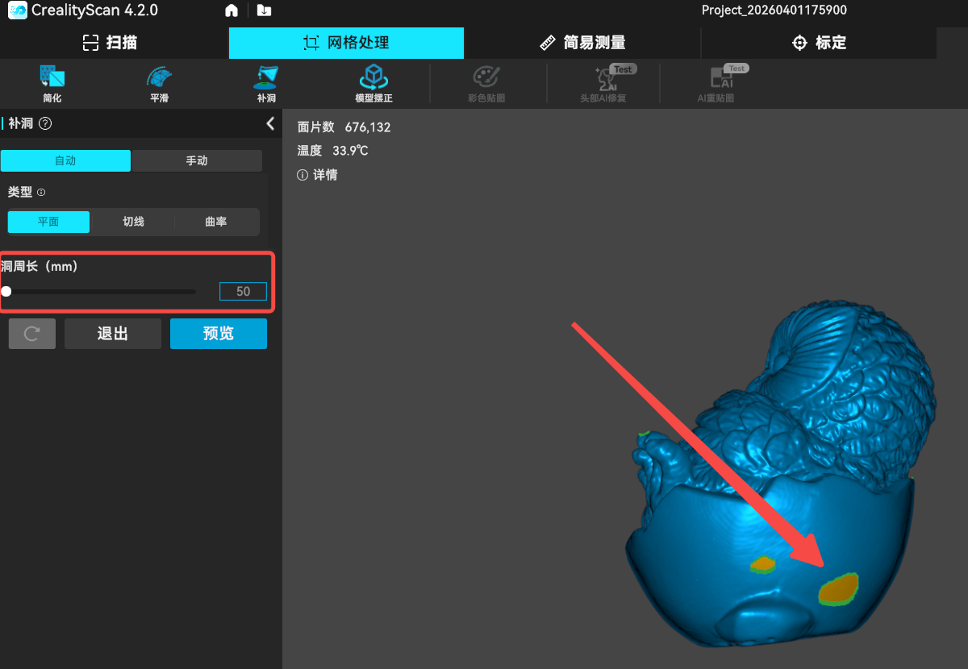968x669 pixels.
Task: Switch to Manual (手动) hole filling mode
Action: pos(197,160)
